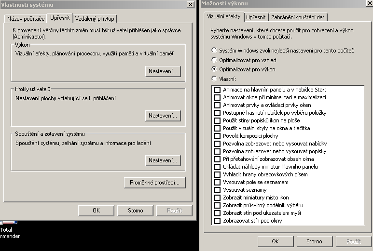Screen dimensions: 373x251
Task: Open the Nastavení button in Profily uživatelů
Action: (x=163, y=116)
